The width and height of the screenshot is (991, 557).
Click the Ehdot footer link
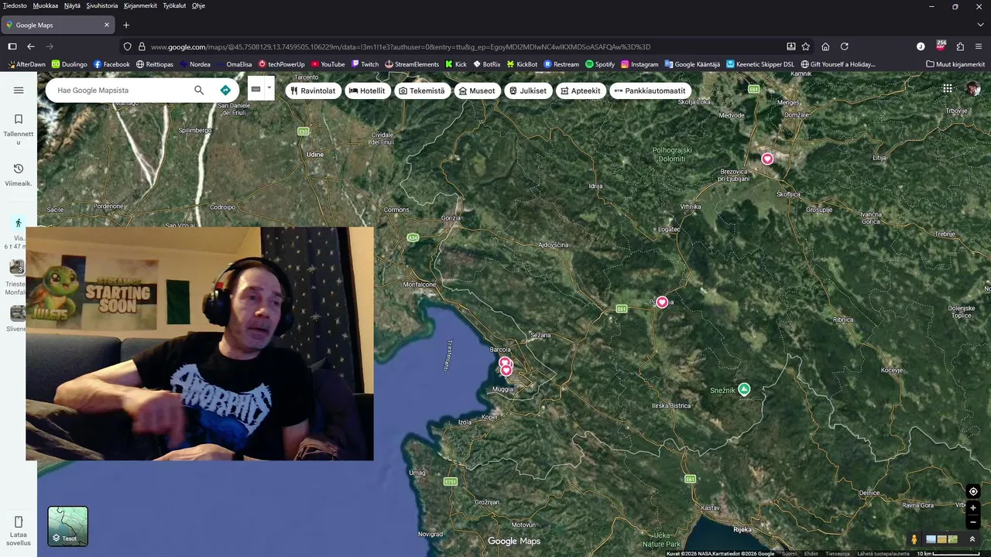pos(811,553)
